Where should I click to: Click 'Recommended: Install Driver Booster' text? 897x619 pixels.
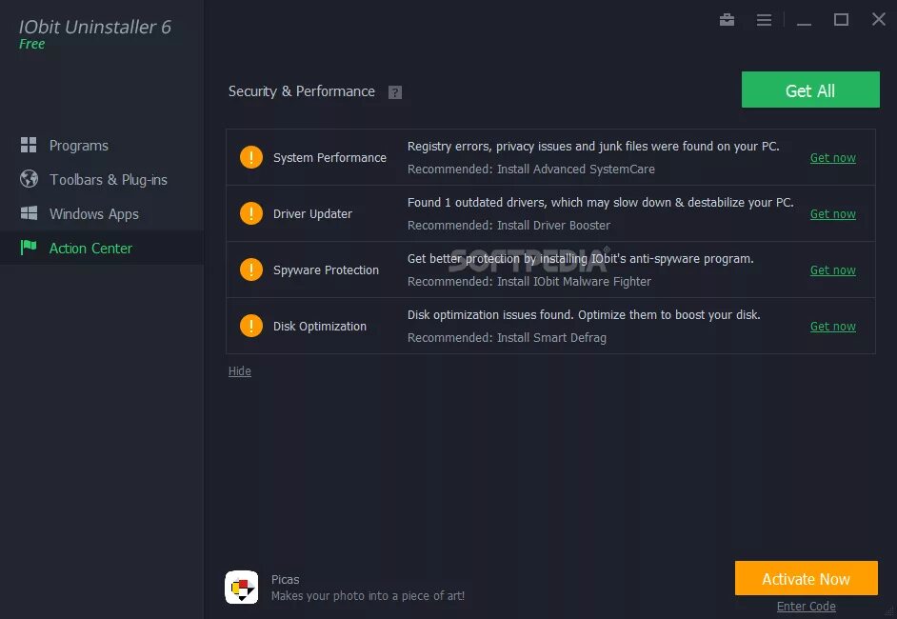tap(508, 226)
